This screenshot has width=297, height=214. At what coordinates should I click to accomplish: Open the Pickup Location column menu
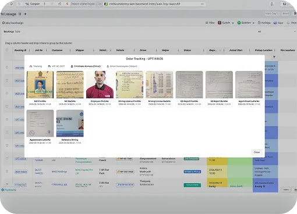coord(275,50)
